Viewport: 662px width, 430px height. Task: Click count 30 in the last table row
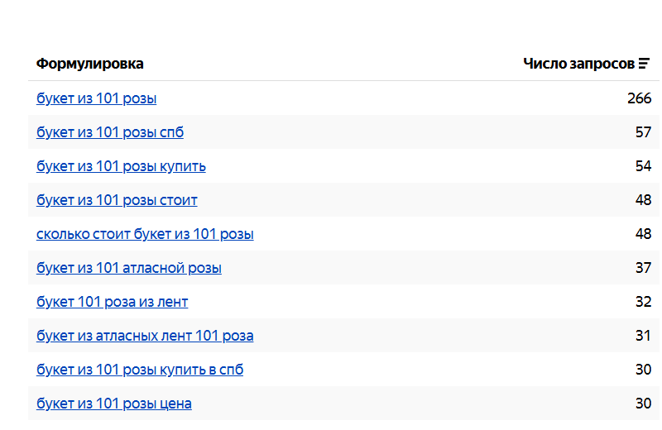[643, 404]
